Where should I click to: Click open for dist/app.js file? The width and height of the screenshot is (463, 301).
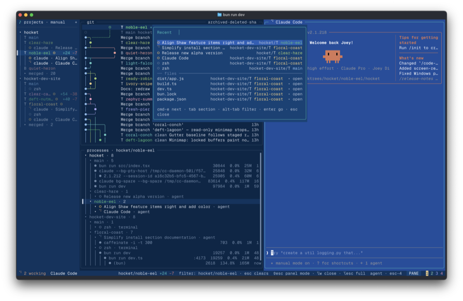[297, 79]
